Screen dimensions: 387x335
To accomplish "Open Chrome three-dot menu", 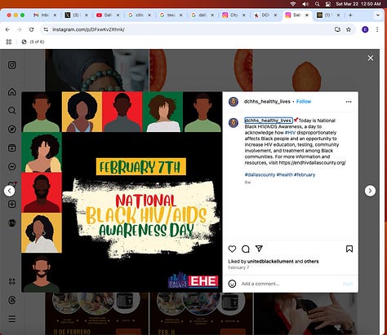I will click(377, 29).
